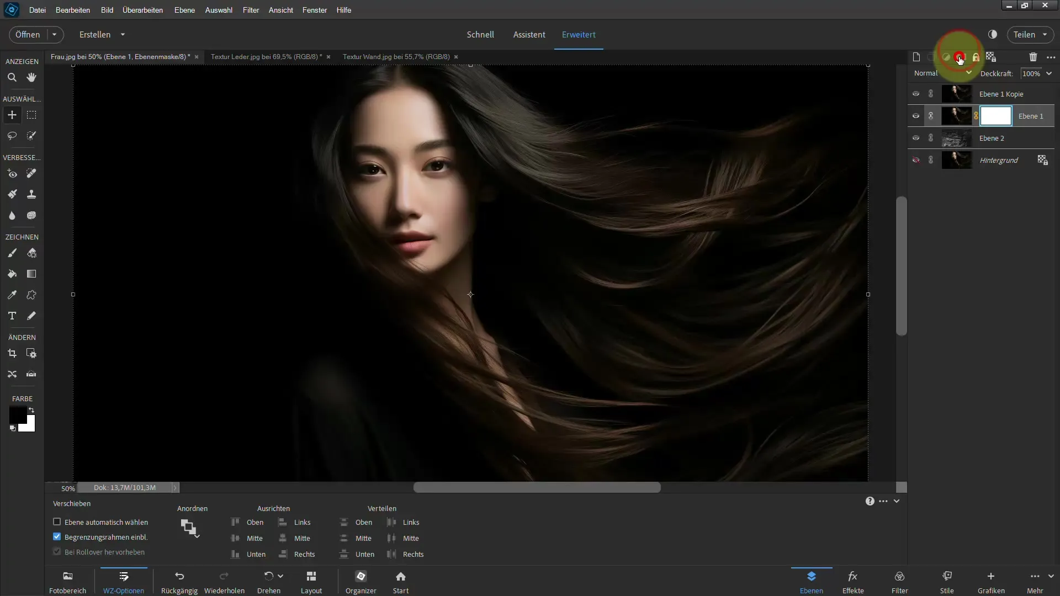Select the Quick Selection tool
The image size is (1060, 596).
click(31, 136)
